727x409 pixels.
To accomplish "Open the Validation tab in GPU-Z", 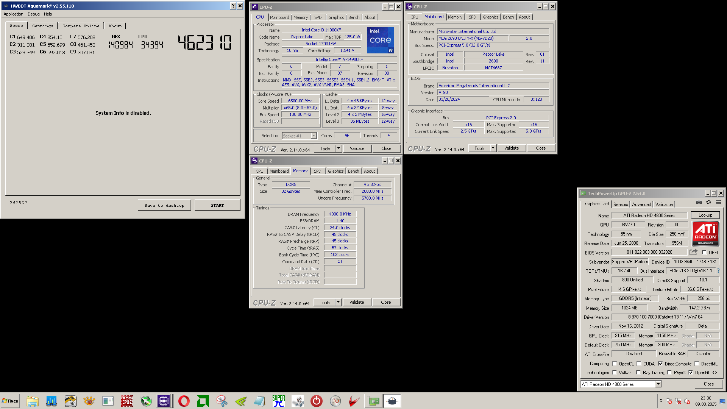I will (x=664, y=204).
